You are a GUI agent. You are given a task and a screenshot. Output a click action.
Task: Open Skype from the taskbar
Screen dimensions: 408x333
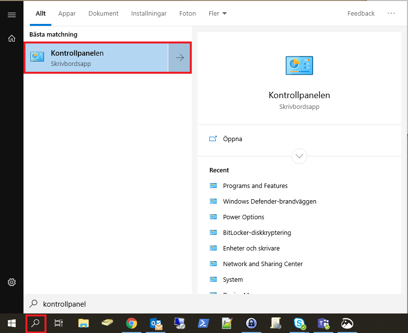(x=299, y=323)
